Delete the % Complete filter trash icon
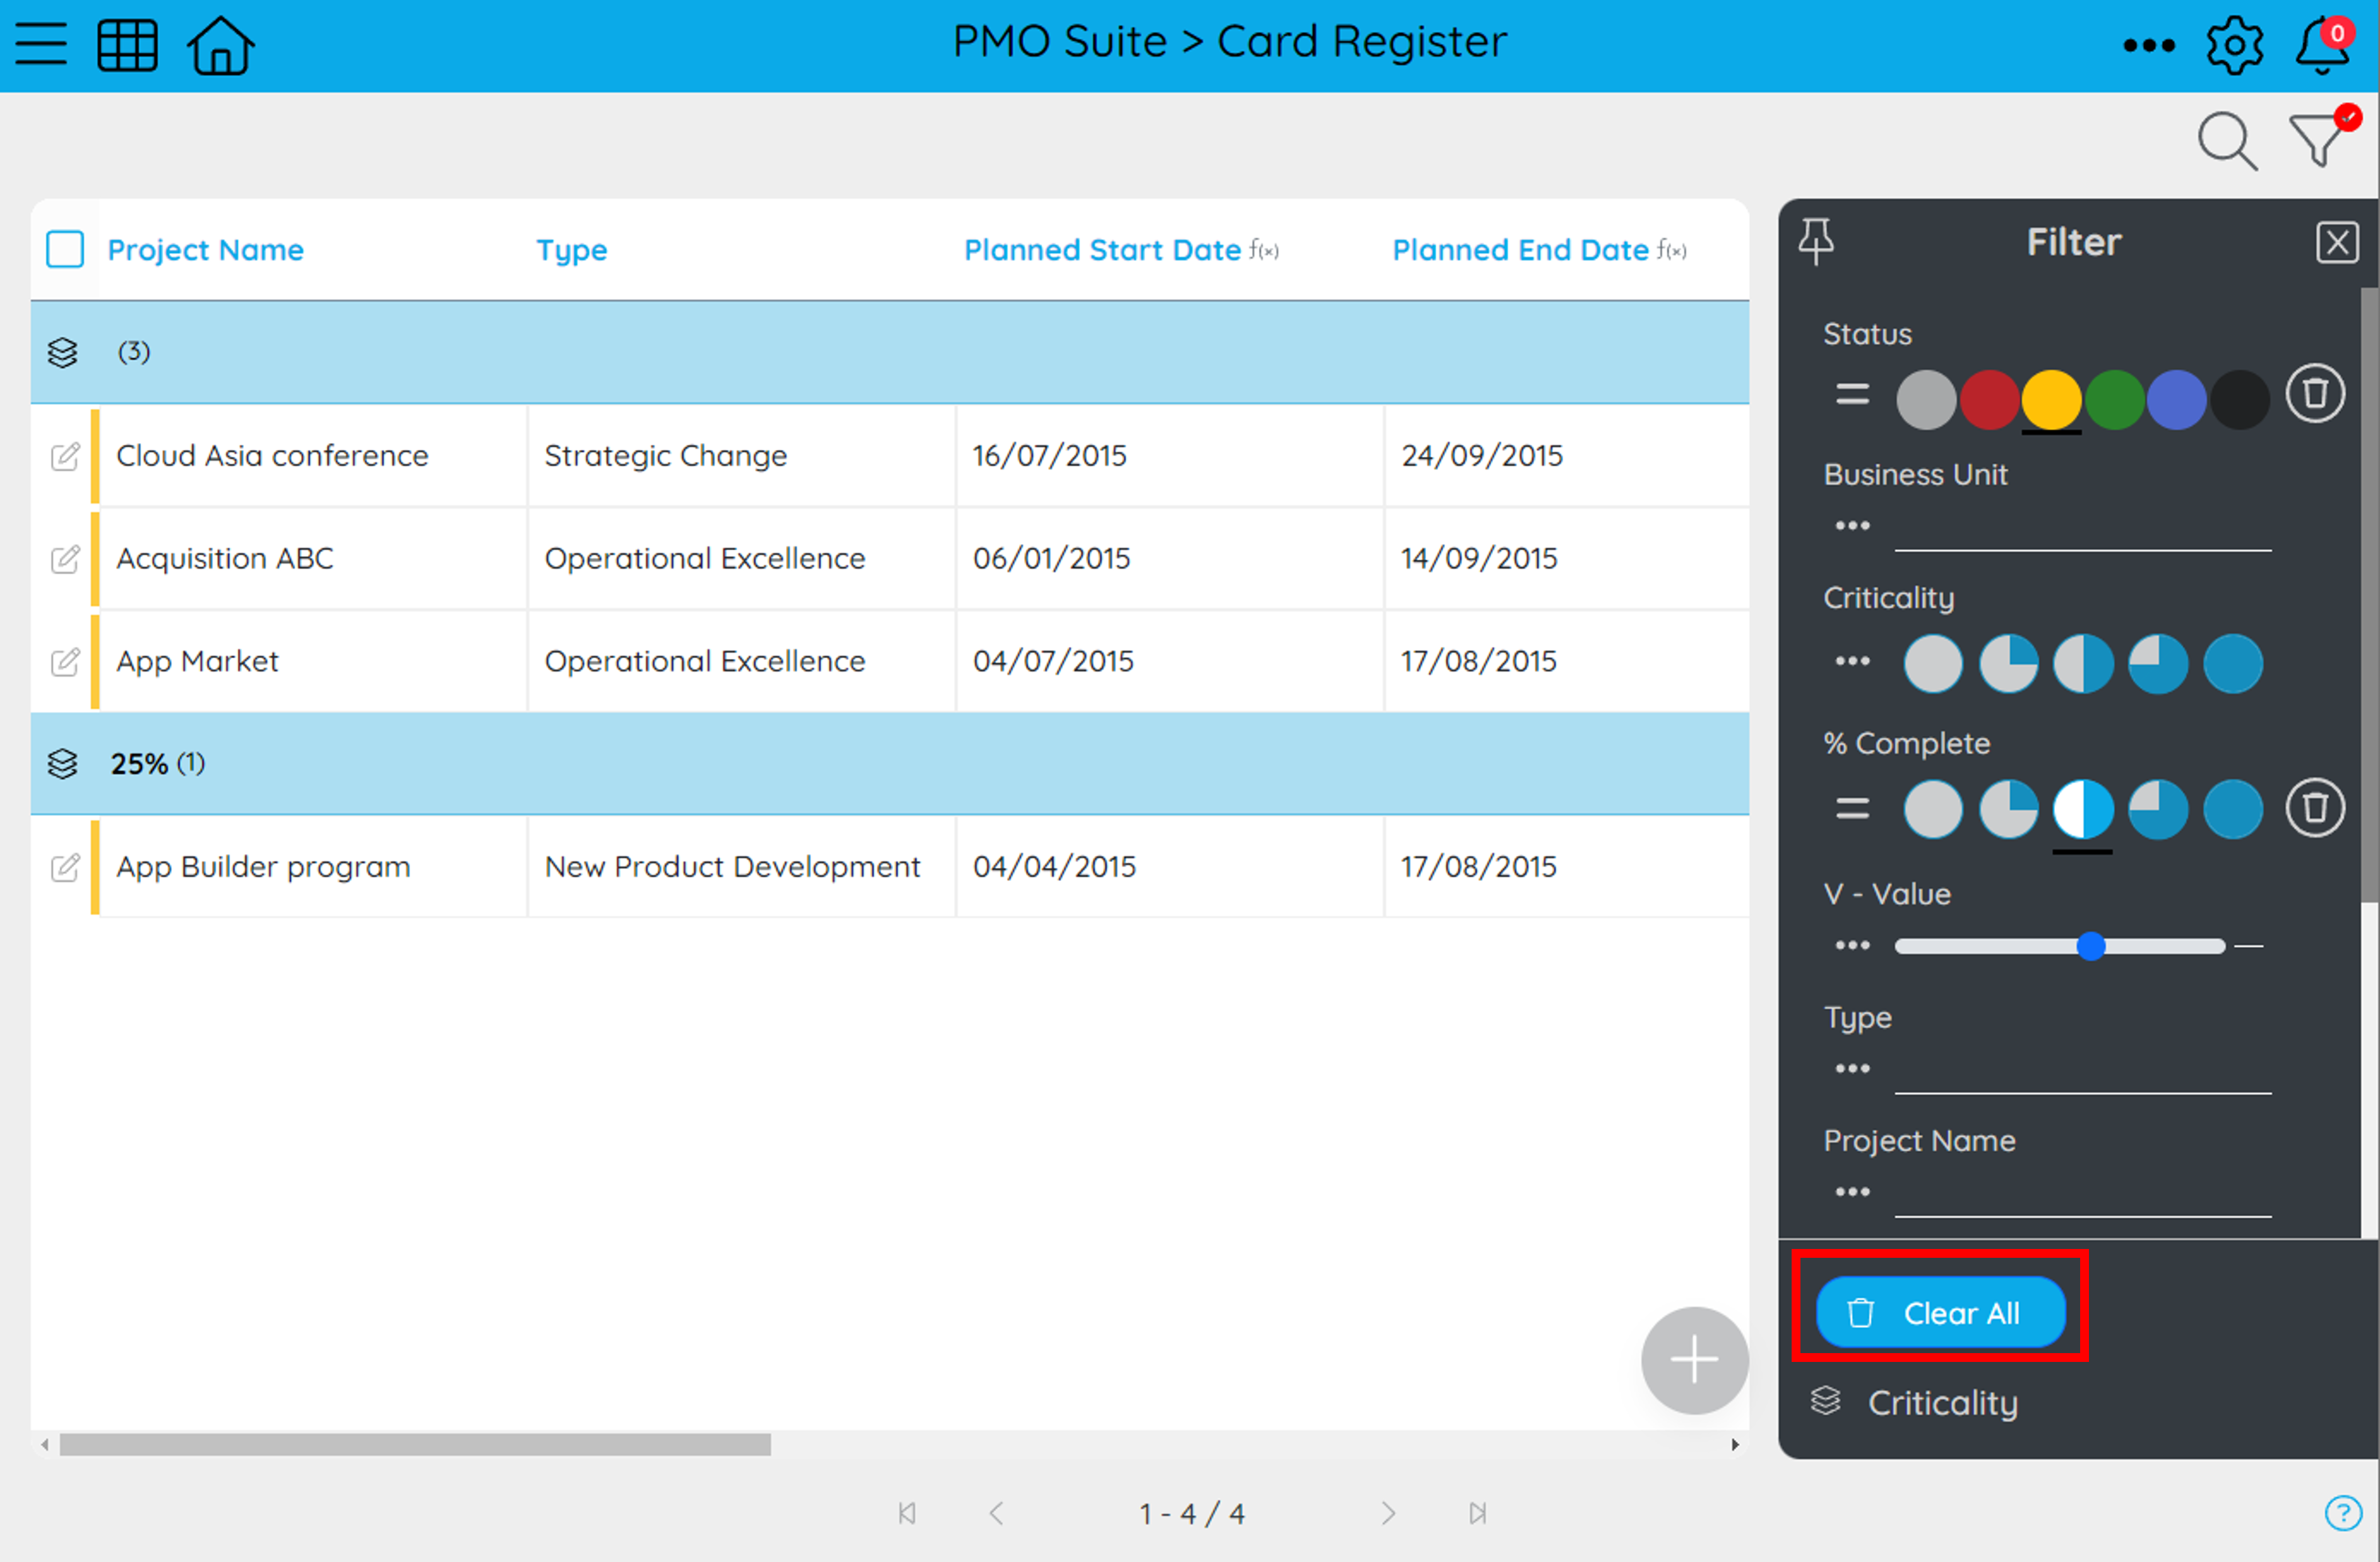The height and width of the screenshot is (1562, 2380). 2315,808
